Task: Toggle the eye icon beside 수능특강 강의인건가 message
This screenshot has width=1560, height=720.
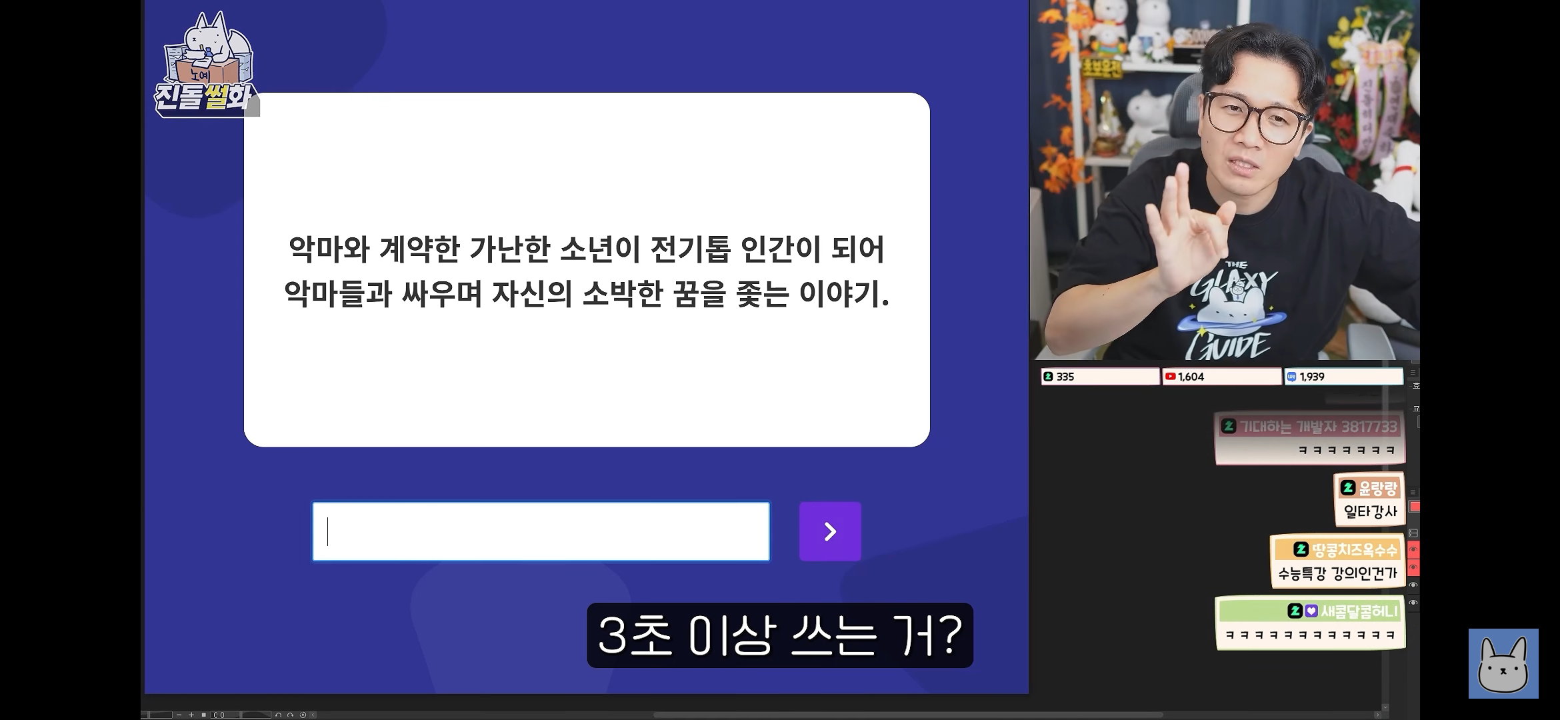Action: (x=1413, y=567)
